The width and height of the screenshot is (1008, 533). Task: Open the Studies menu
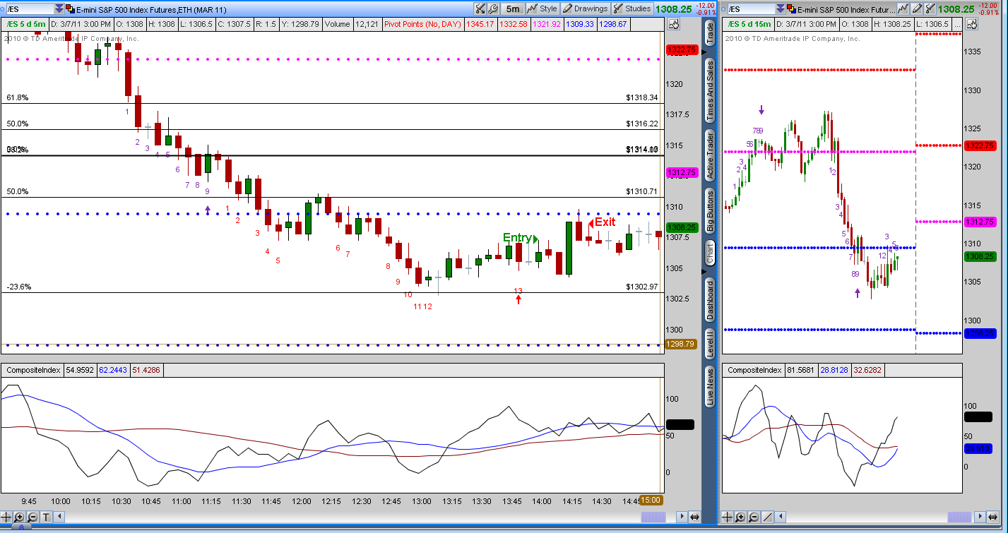click(x=632, y=9)
